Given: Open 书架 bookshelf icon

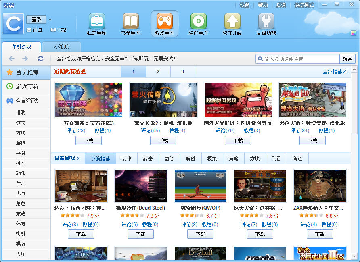Looking at the screenshot, I should tap(53, 30).
